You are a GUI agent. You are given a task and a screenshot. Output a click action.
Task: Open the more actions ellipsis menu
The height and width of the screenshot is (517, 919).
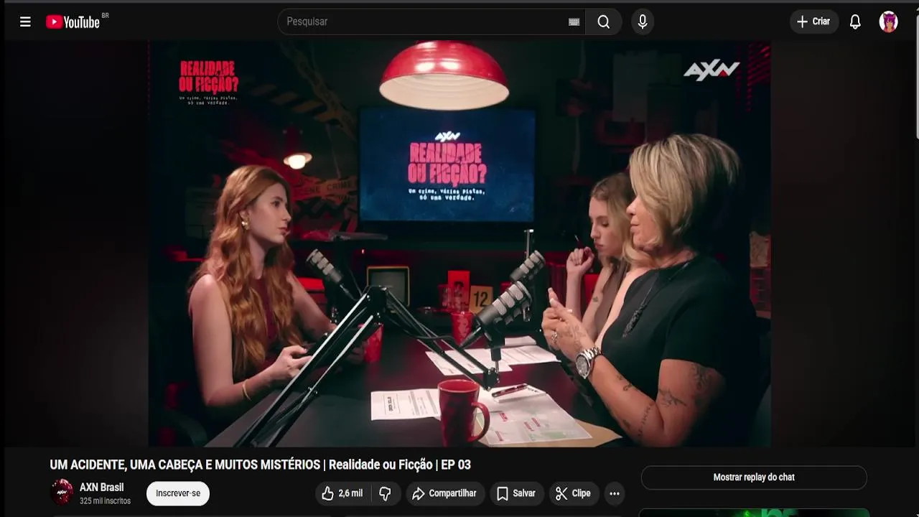(615, 493)
